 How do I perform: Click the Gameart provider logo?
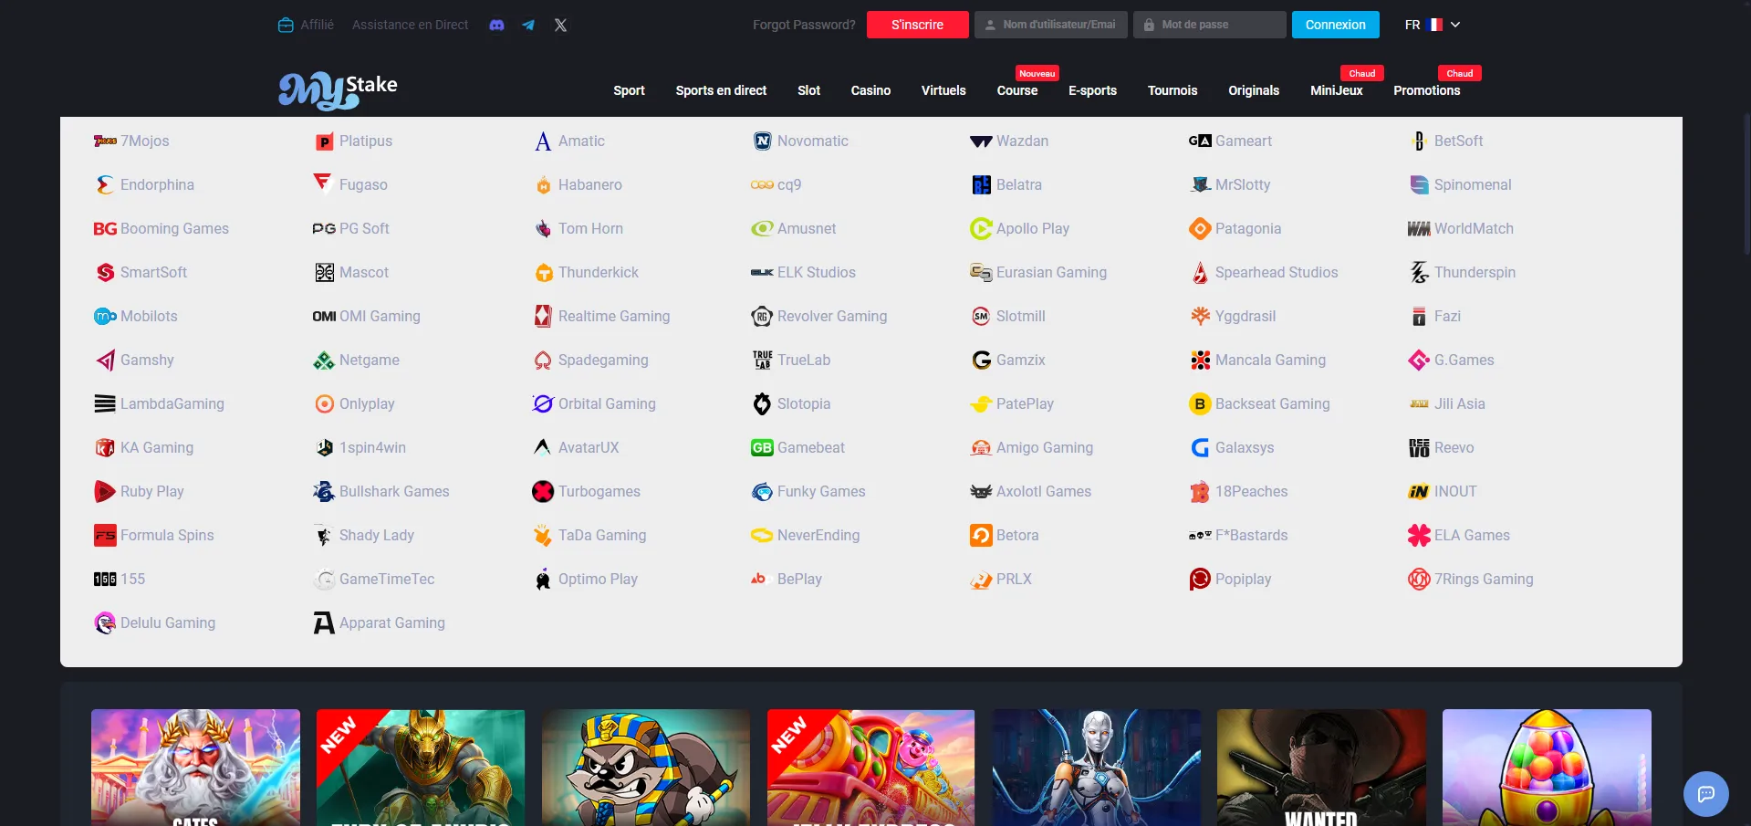coord(1200,141)
